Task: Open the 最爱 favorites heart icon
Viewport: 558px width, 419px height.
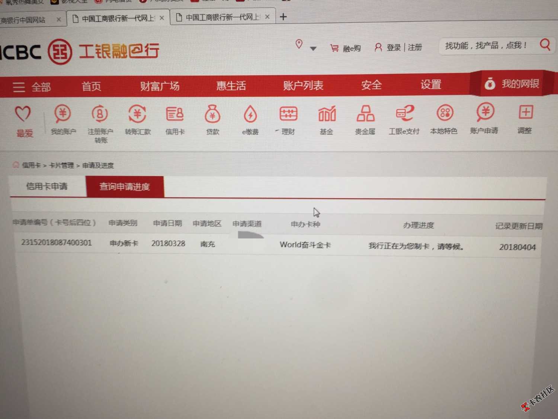Action: point(22,114)
